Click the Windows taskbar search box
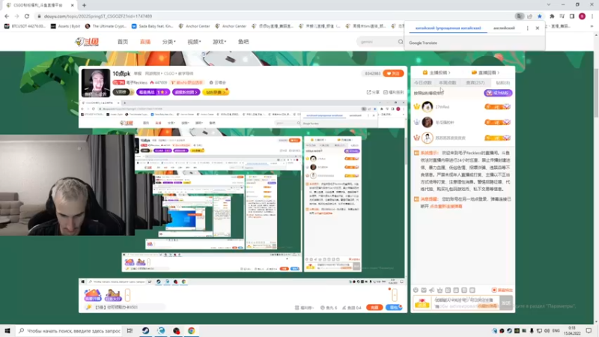The image size is (599, 337). [x=69, y=331]
